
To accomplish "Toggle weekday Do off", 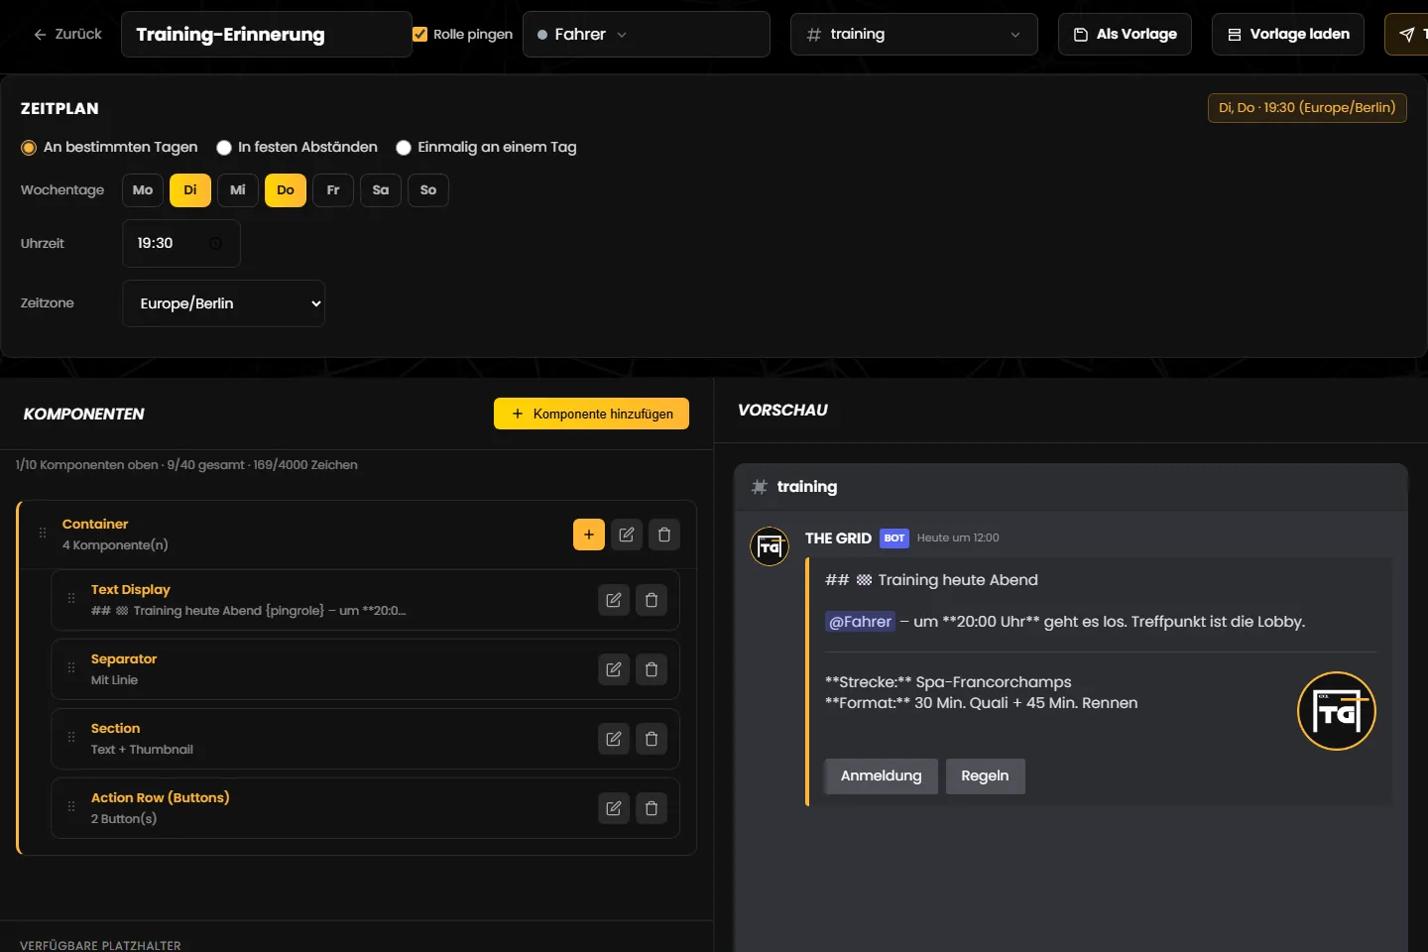I will click(286, 190).
